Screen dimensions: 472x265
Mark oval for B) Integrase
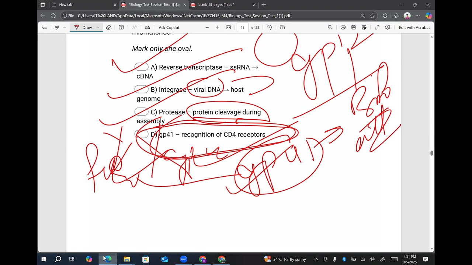142,89
